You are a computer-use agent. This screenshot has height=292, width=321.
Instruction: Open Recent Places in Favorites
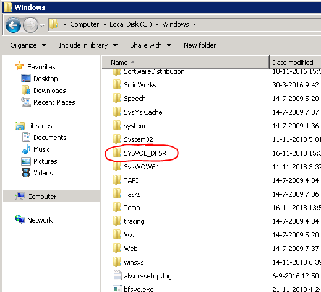coord(54,102)
